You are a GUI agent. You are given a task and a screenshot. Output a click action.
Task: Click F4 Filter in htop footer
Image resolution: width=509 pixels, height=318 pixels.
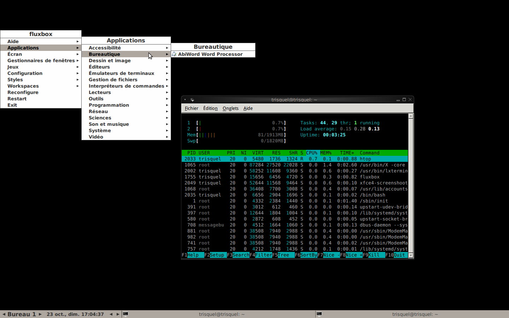(261, 255)
